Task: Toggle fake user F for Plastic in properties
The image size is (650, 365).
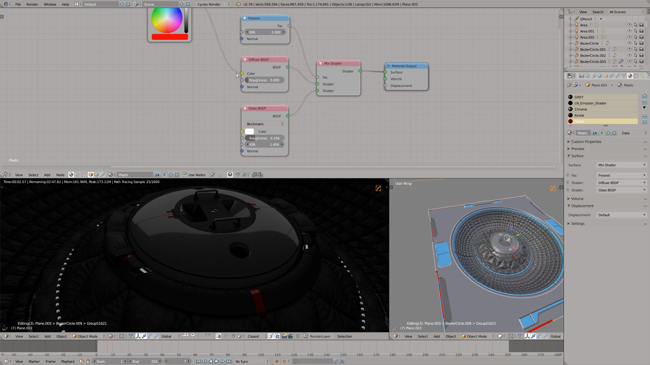Action: tap(602, 133)
